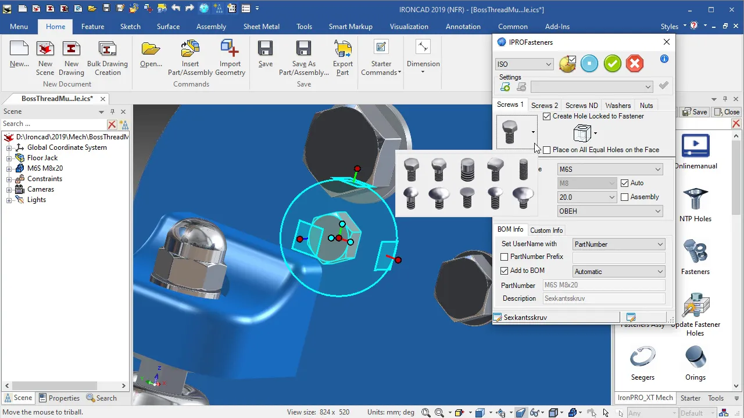Click the PartNumber field M6S M8x20
Image resolution: width=744 pixels, height=418 pixels.
tap(604, 285)
